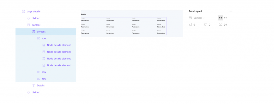Click the diamond icon of divider under page details
Viewport: 274px width, 104px height.
[28, 18]
